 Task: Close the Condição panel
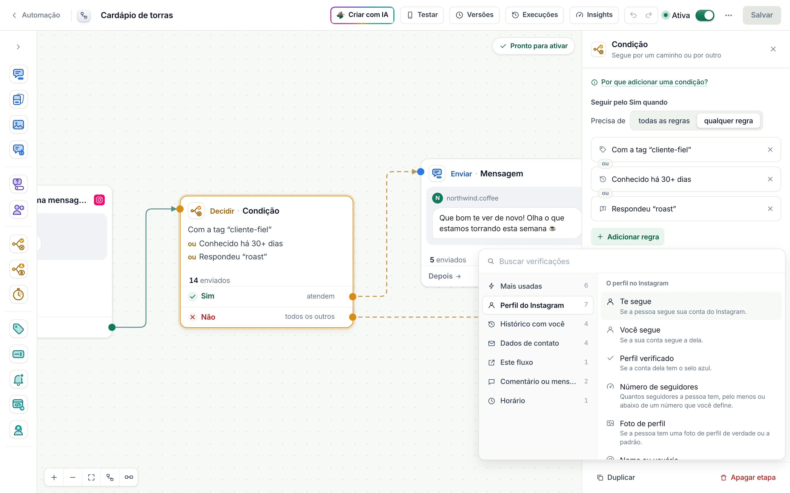773,49
